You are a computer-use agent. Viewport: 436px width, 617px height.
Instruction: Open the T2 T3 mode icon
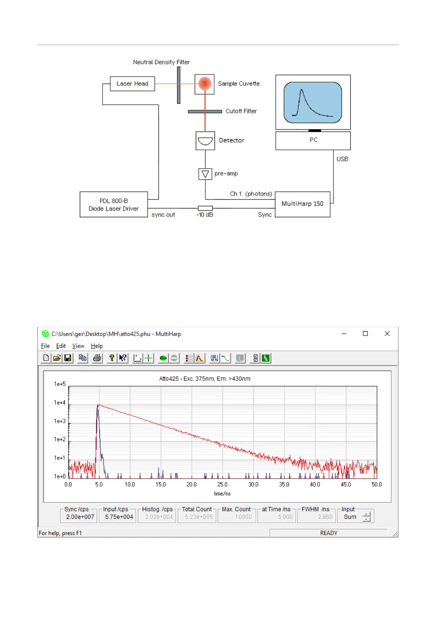pos(214,358)
